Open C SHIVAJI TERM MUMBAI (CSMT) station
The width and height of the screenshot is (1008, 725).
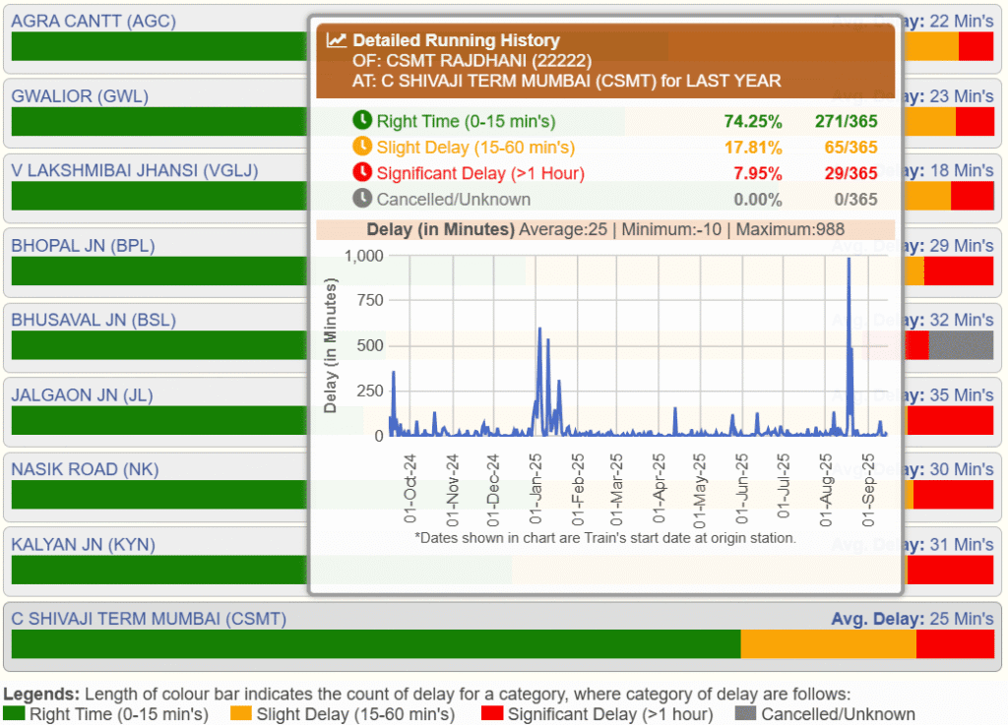pyautogui.click(x=149, y=619)
